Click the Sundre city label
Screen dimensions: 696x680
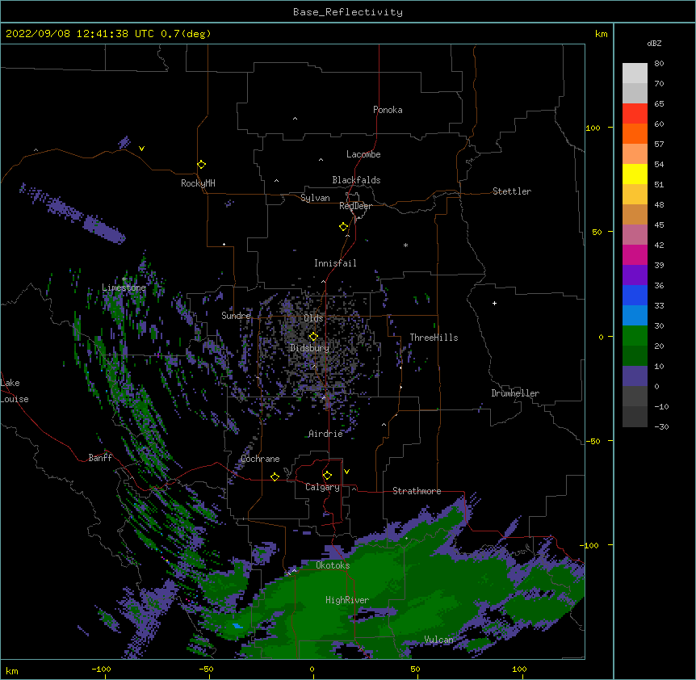[236, 316]
